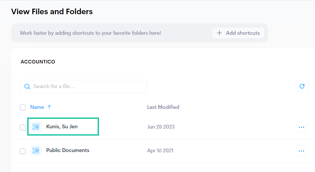Click the Add shortcuts button
The width and height of the screenshot is (315, 172).
[238, 33]
